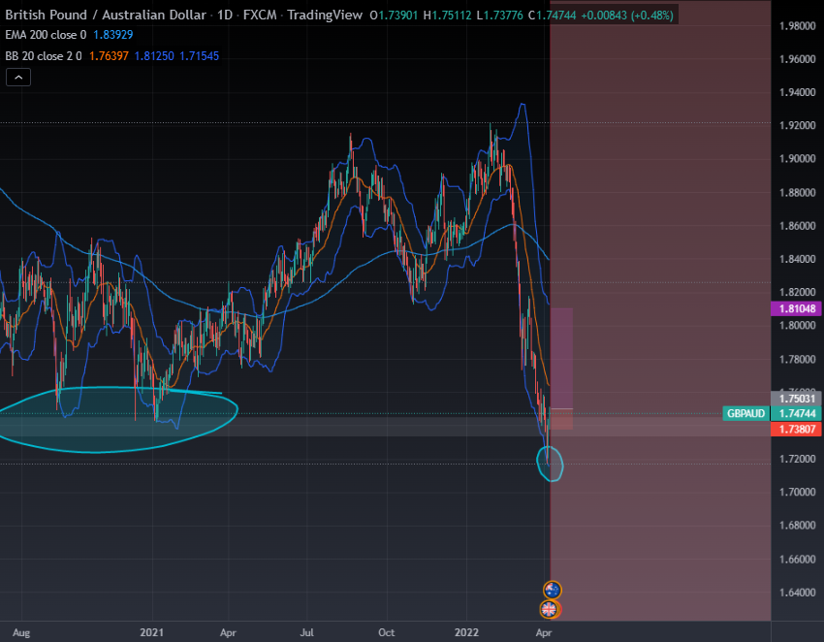
Task: Click the BB lower value 1.71545
Action: point(199,55)
